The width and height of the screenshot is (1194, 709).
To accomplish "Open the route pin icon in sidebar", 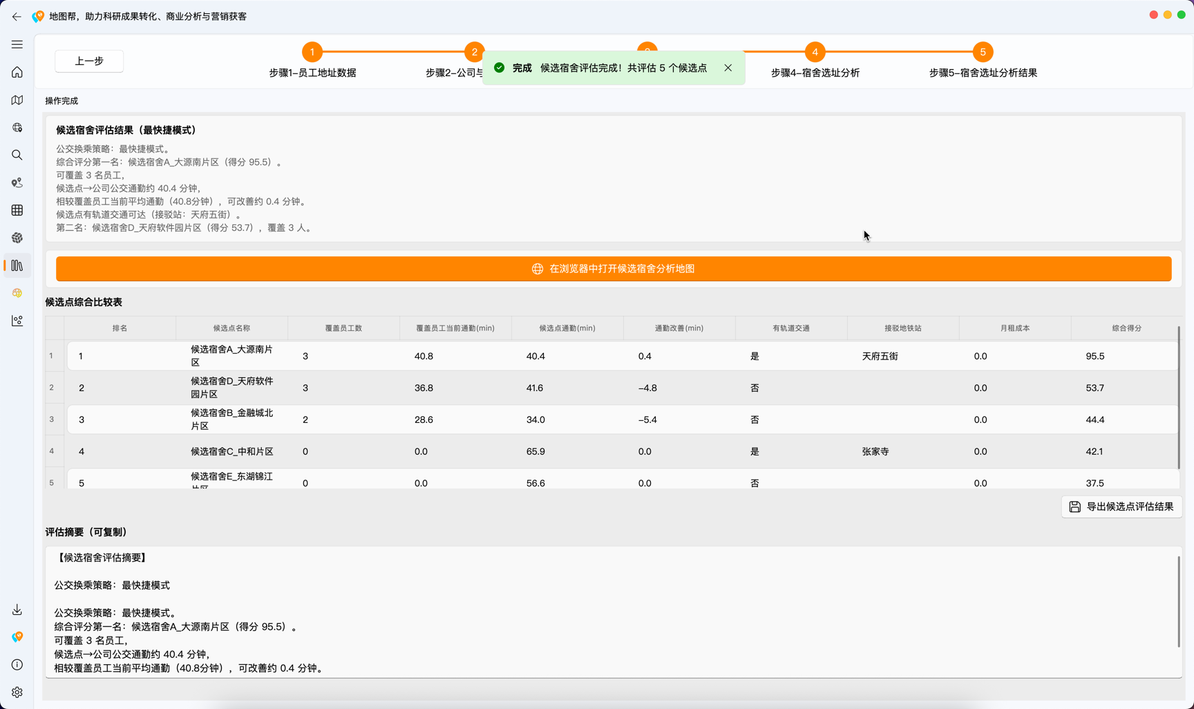I will [17, 183].
